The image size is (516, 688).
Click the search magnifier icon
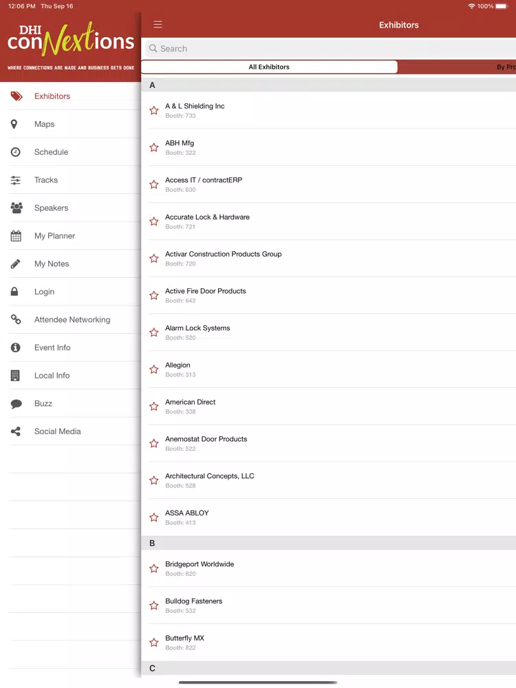coord(153,48)
